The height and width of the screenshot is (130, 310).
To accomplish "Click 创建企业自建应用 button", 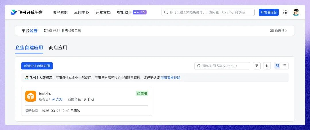I will coord(37,66).
